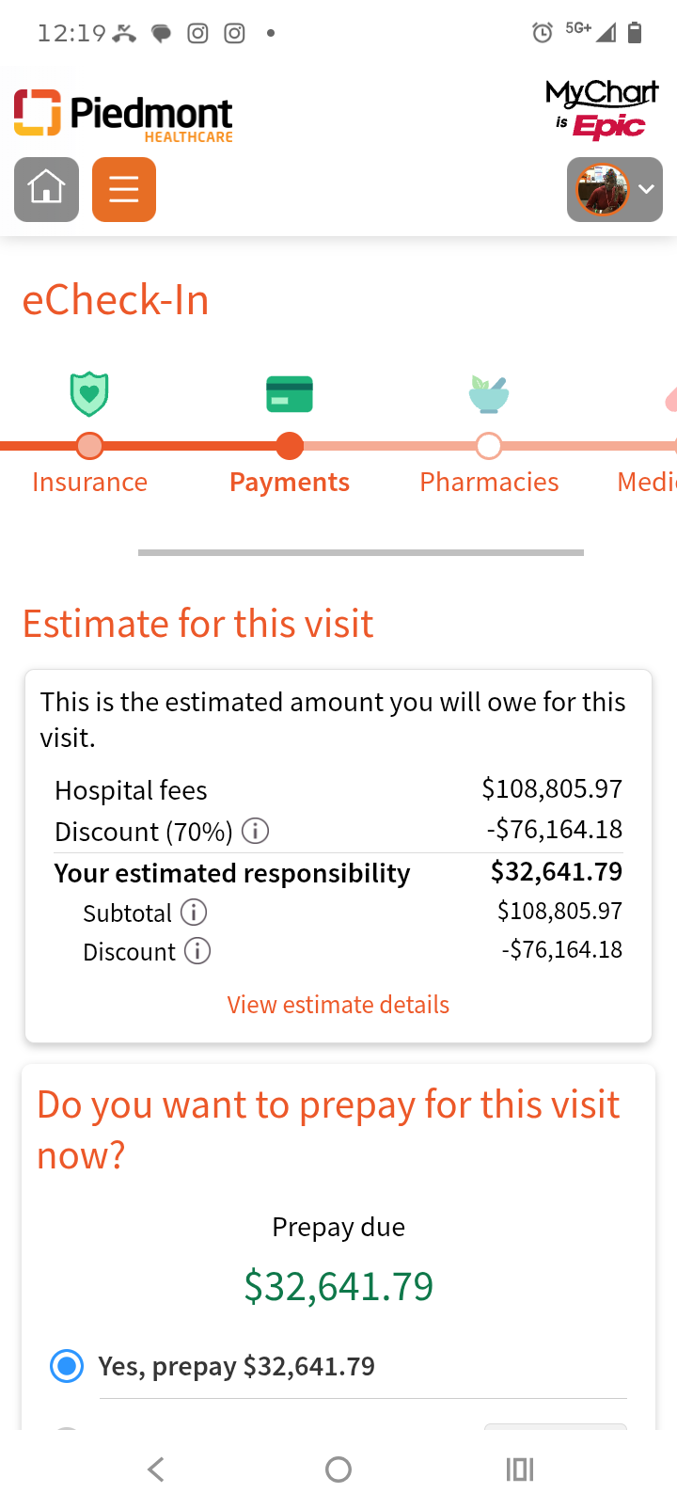Tap the Android recent apps button
This screenshot has width=677, height=1509.
519,1469
